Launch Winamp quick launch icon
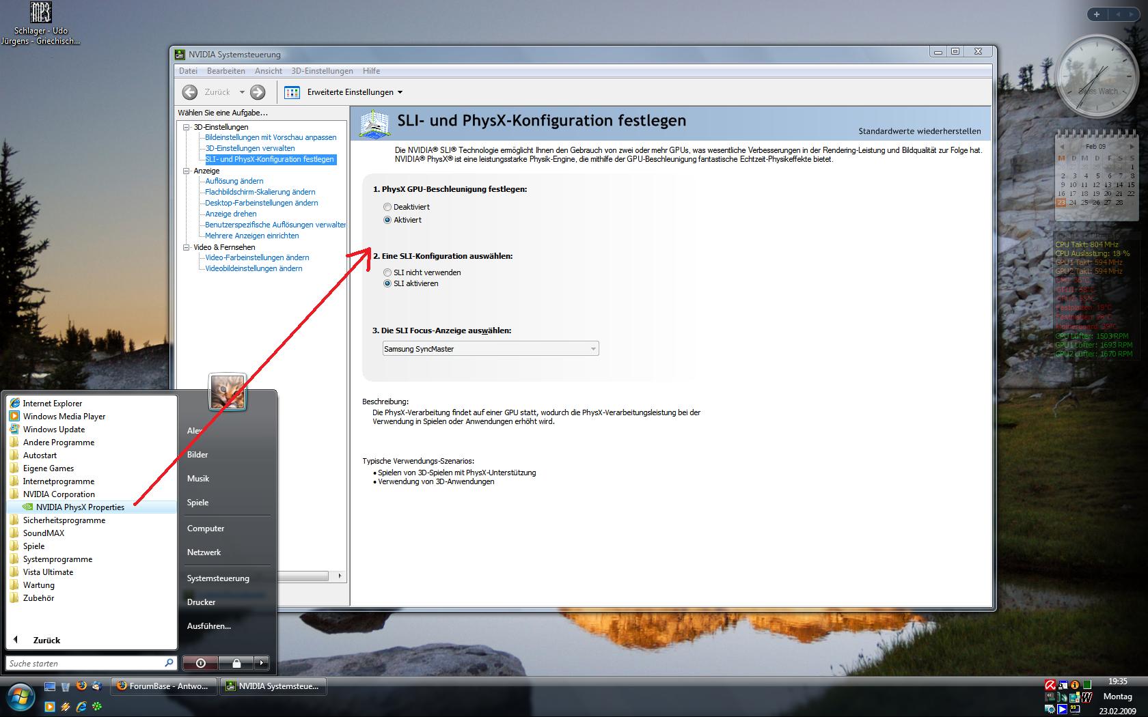Viewport: 1148px width, 717px height. click(x=65, y=707)
